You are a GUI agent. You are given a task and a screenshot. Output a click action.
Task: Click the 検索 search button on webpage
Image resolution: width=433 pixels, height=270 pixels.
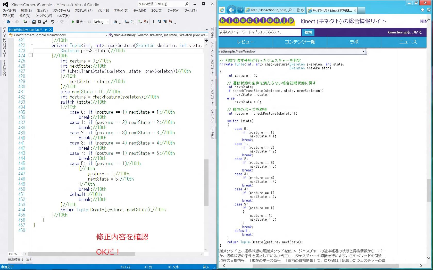(308, 32)
